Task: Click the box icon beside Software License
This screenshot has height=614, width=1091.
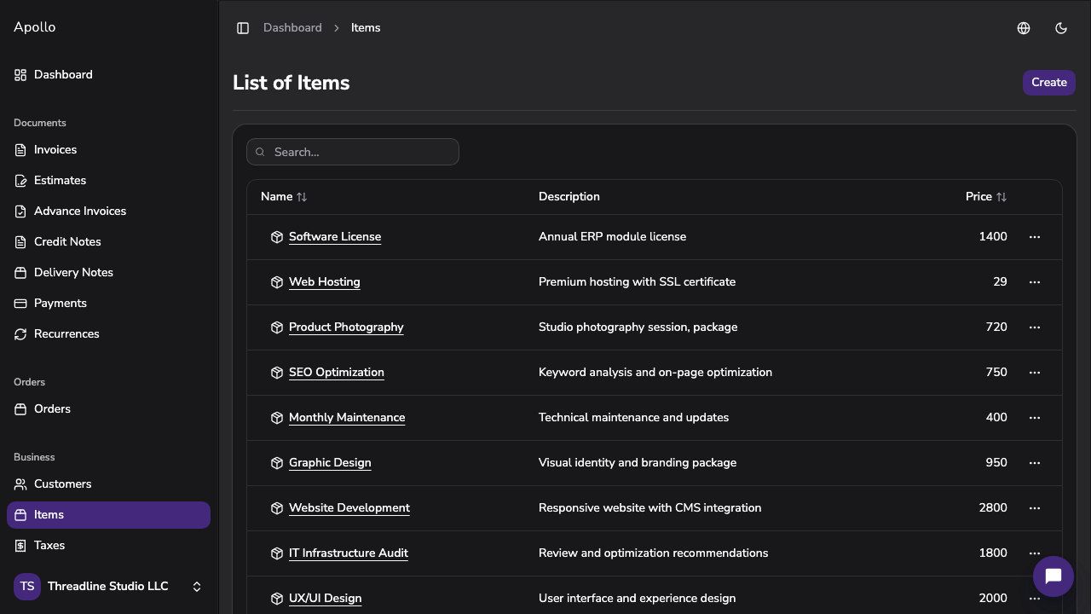Action: pyautogui.click(x=277, y=237)
